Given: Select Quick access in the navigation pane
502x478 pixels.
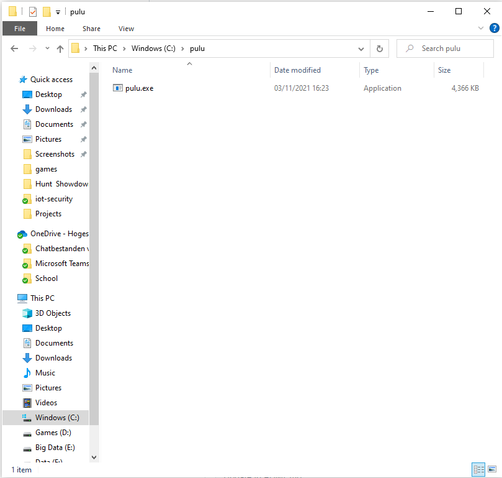Looking at the screenshot, I should tap(52, 80).
